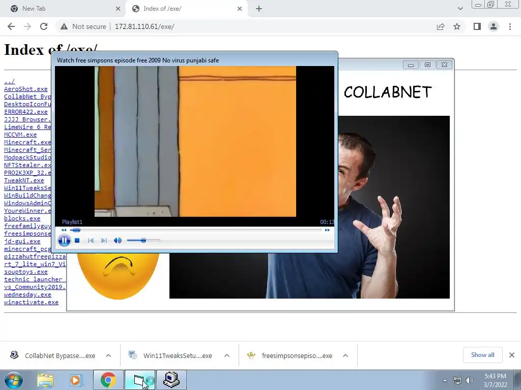Click the winactivate.exe link
Screen dimensions: 521x390
[31, 303]
